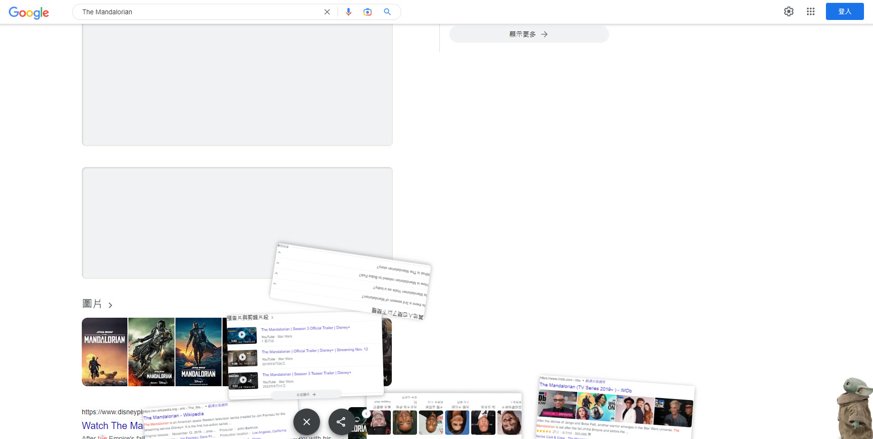Open Google settings gear icon
Viewport: 873px width, 439px height.
click(x=789, y=11)
